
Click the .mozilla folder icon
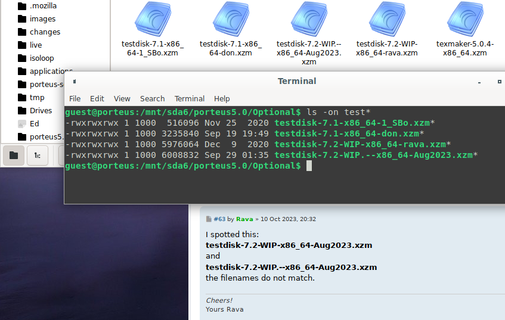(22, 6)
